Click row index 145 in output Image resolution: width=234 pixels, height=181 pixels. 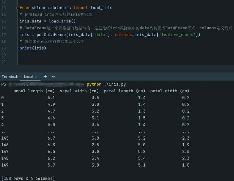pos(5,138)
